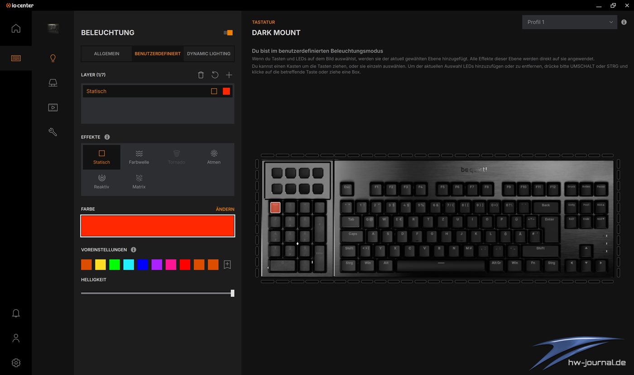Choose the Reaktiv effect
Viewport: 634px width, 375px height.
click(x=101, y=182)
